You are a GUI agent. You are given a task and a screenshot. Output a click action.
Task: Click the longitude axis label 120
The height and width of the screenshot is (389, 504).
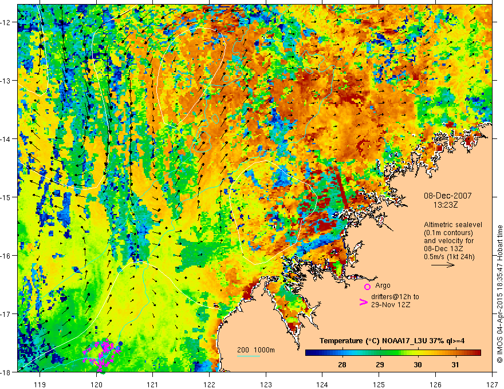(x=96, y=385)
